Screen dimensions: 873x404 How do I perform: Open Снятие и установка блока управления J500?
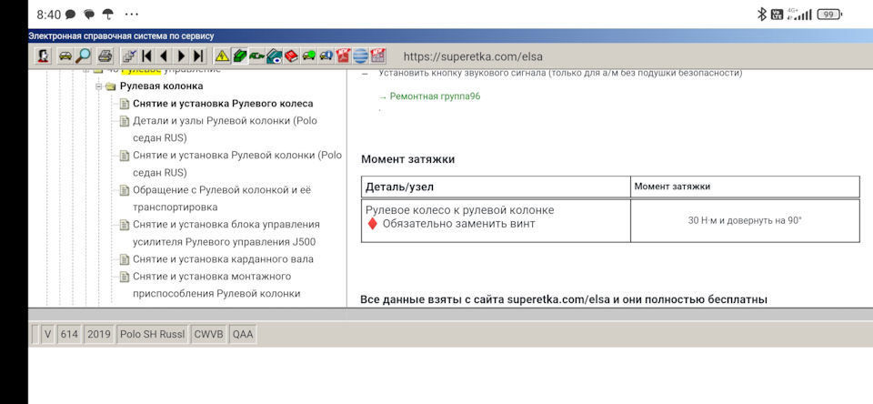226,225
